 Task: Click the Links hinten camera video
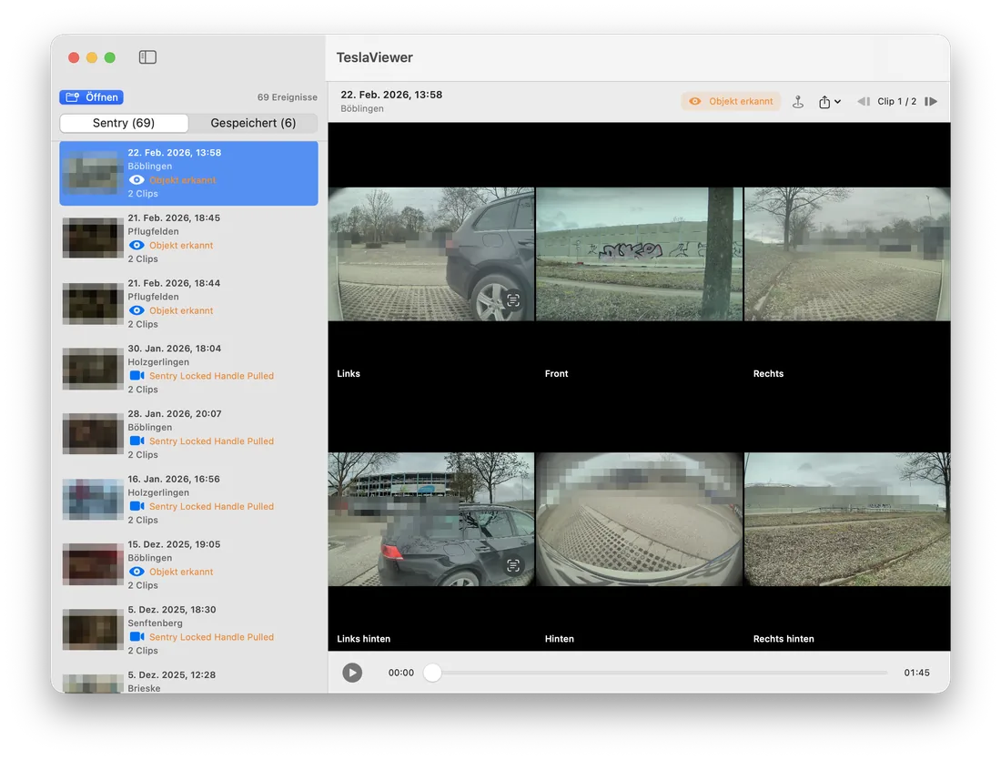pyautogui.click(x=431, y=519)
